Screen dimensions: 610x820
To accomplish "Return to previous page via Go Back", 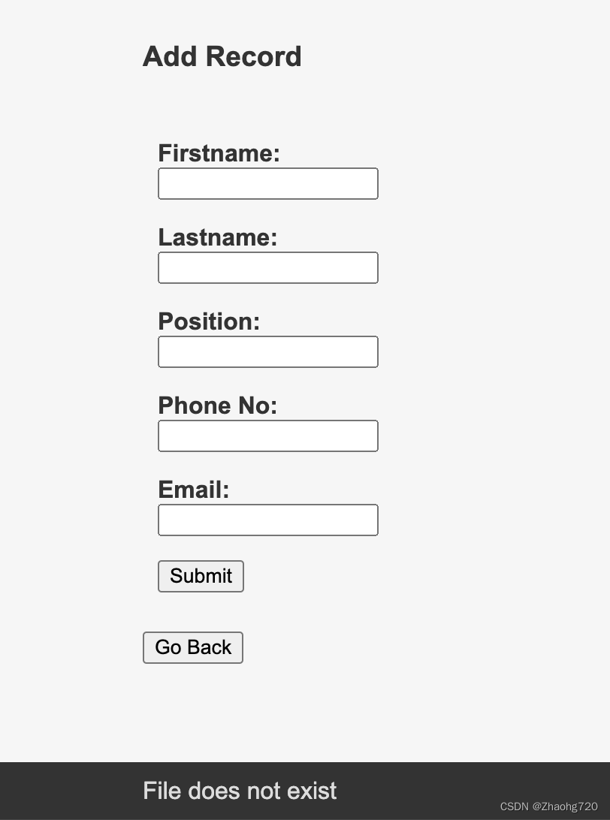I will tap(193, 647).
